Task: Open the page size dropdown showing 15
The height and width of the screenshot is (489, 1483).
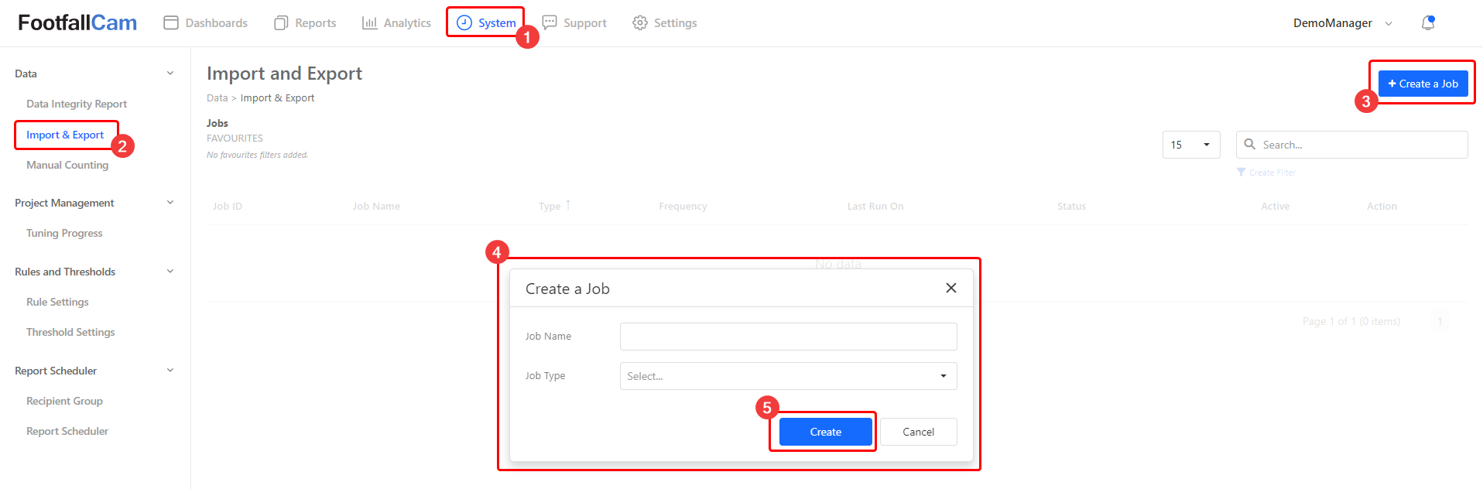Action: tap(1190, 145)
